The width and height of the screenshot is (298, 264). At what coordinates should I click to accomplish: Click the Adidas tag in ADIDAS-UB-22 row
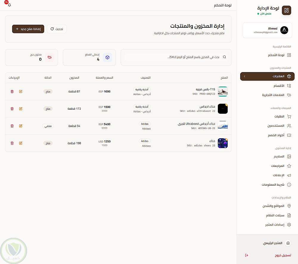[x=145, y=124]
